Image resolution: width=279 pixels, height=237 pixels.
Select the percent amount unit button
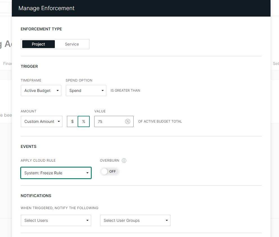click(x=84, y=121)
